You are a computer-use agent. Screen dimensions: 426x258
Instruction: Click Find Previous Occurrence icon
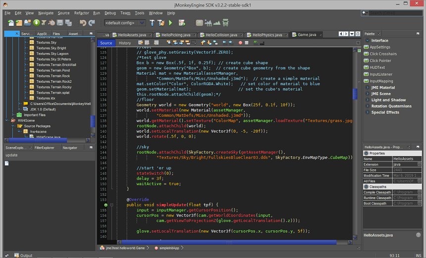tap(175, 43)
